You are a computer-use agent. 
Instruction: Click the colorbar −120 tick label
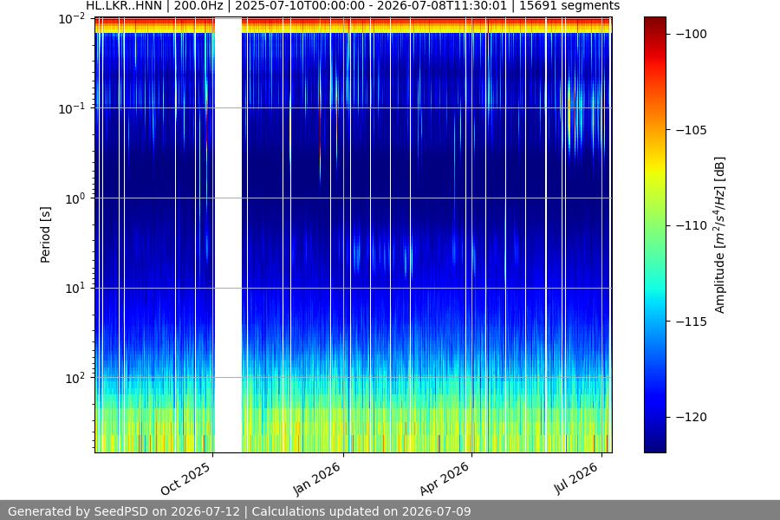tap(692, 417)
